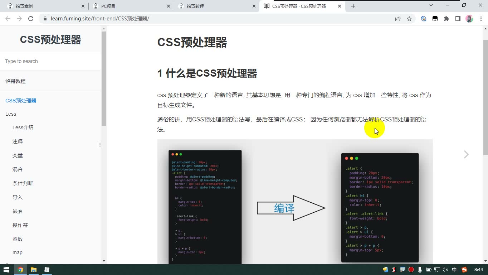Open the 混合 sidebar entry
Screen dimensions: 488x275
click(18, 169)
